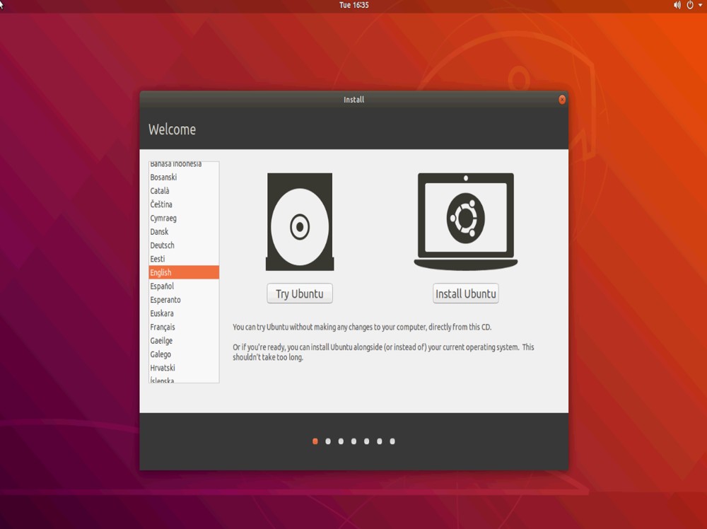The width and height of the screenshot is (707, 529).
Task: Select Esperanto language
Action: 184,300
